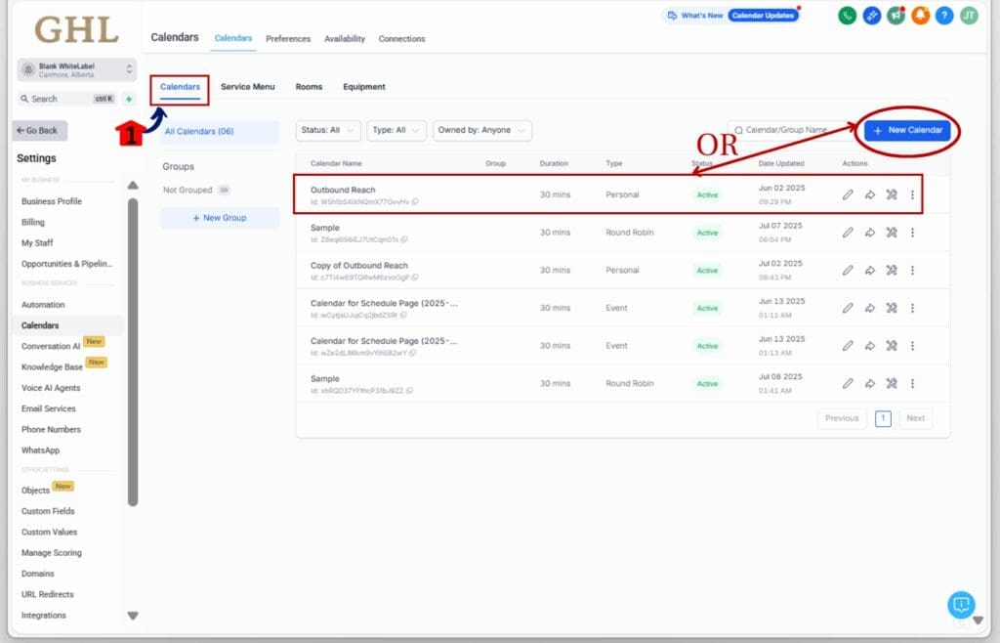Click the crossed-tools icon in Outbound Reach row
Image resolution: width=1000 pixels, height=643 pixels.
pos(892,194)
